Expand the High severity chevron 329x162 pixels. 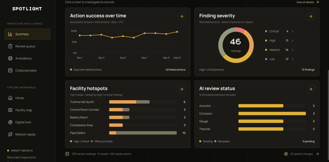coord(293,40)
